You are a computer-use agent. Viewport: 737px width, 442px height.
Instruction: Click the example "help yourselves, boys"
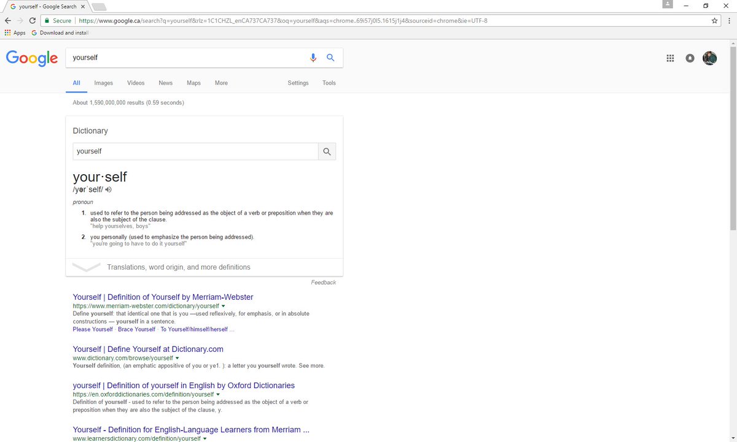pos(120,226)
